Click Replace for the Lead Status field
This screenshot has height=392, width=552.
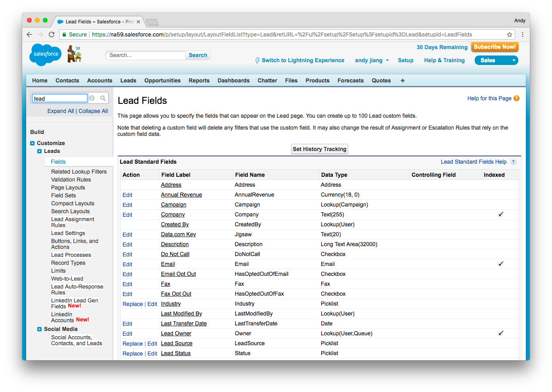pyautogui.click(x=132, y=354)
